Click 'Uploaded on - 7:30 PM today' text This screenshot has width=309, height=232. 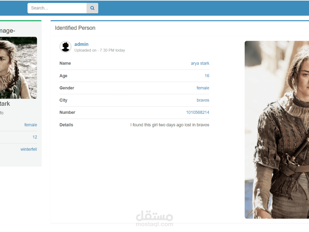tap(100, 50)
